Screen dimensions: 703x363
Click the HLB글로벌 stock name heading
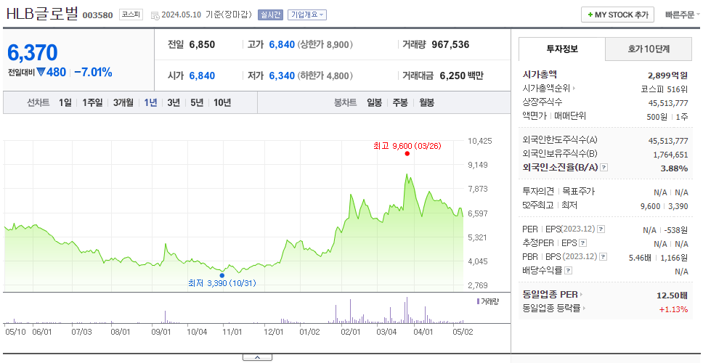[x=42, y=14]
